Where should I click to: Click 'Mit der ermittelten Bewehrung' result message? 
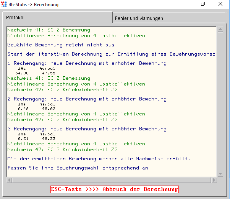click(99, 159)
